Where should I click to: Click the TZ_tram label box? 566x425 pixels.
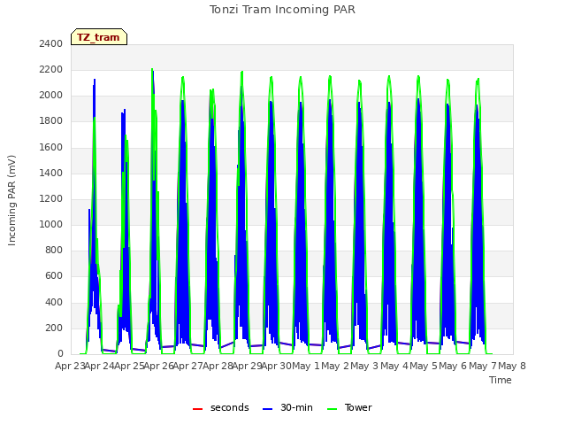pyautogui.click(x=99, y=37)
